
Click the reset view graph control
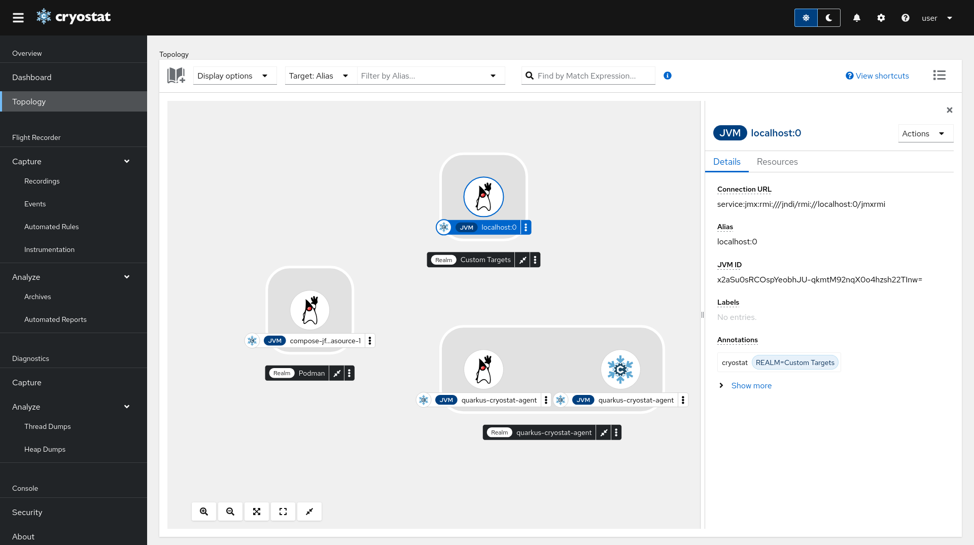(283, 512)
